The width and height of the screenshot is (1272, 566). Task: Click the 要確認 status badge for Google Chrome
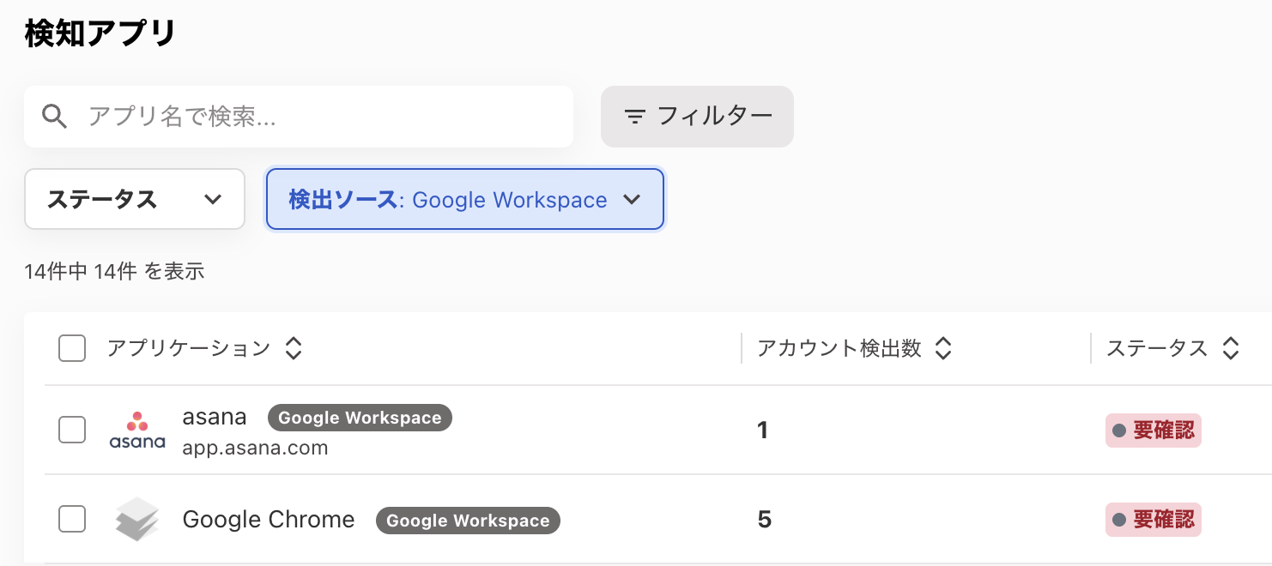[x=1153, y=520]
